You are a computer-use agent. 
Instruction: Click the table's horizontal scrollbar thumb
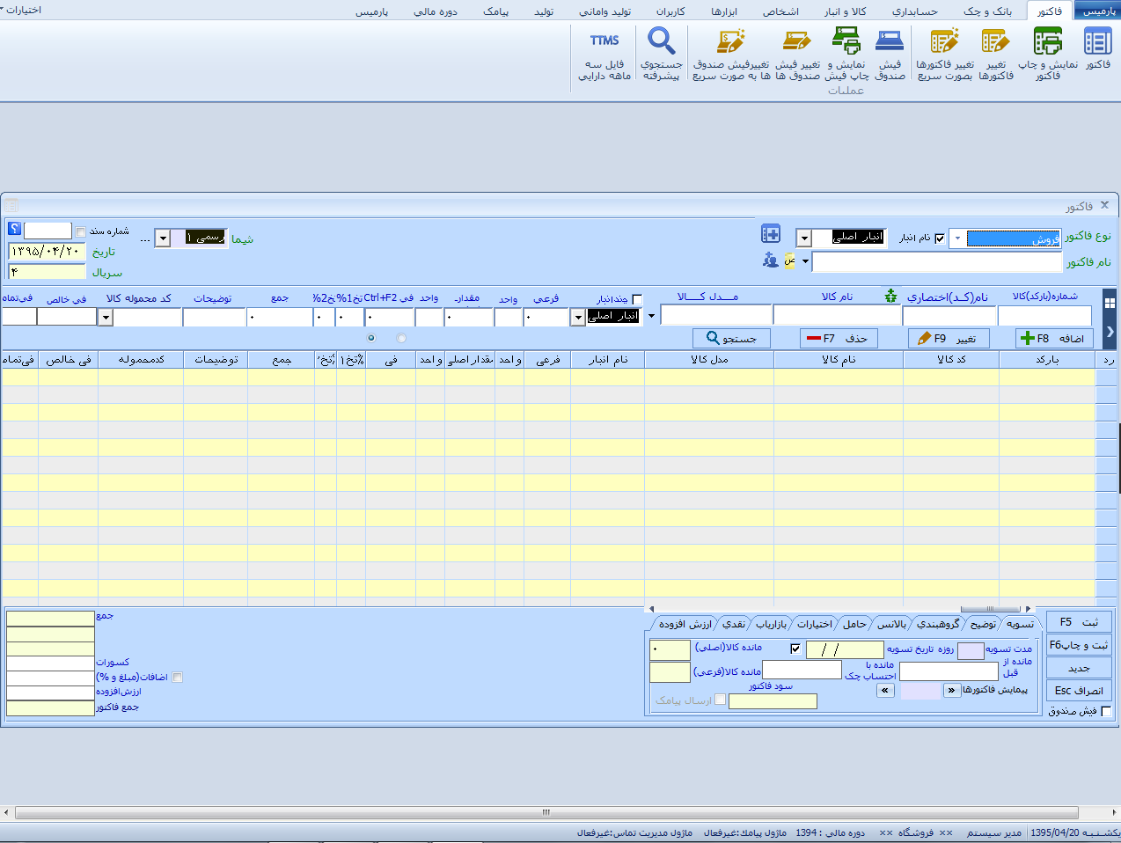(990, 609)
